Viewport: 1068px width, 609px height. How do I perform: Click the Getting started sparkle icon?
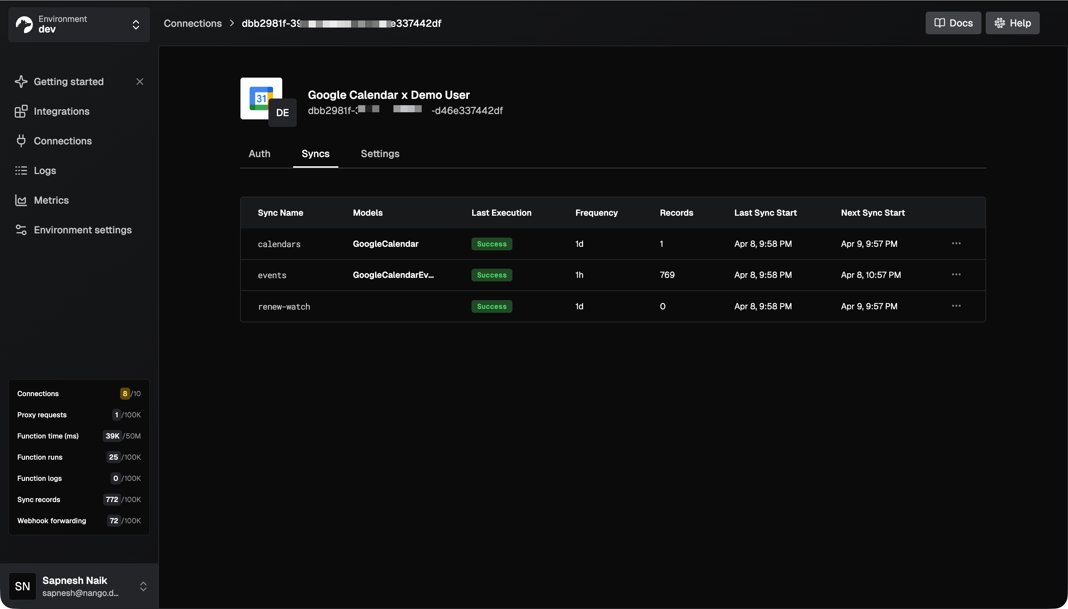pos(21,82)
